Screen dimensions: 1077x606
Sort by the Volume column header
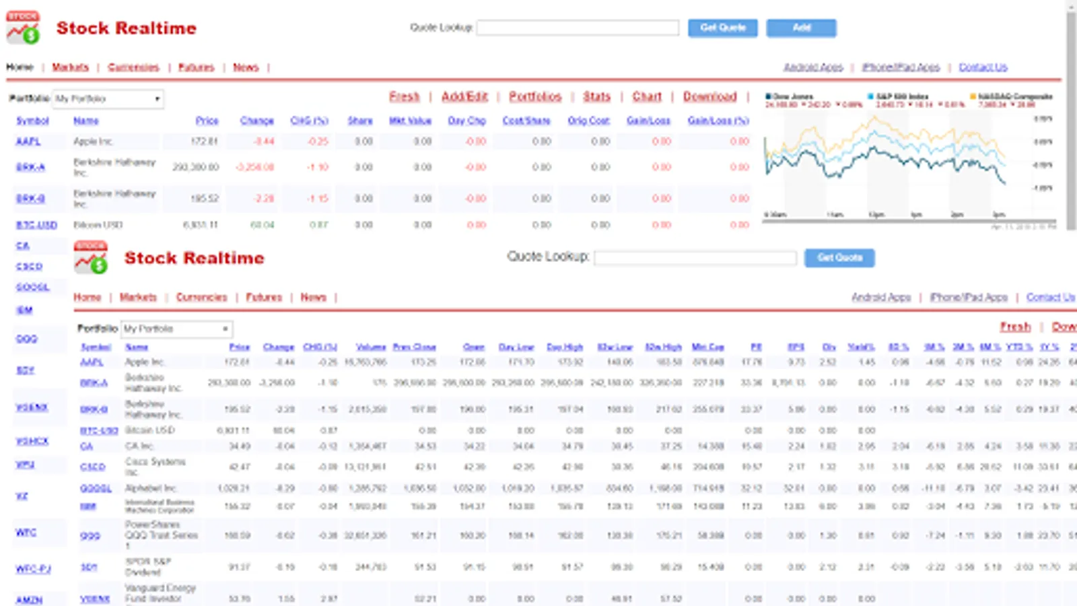tap(371, 347)
